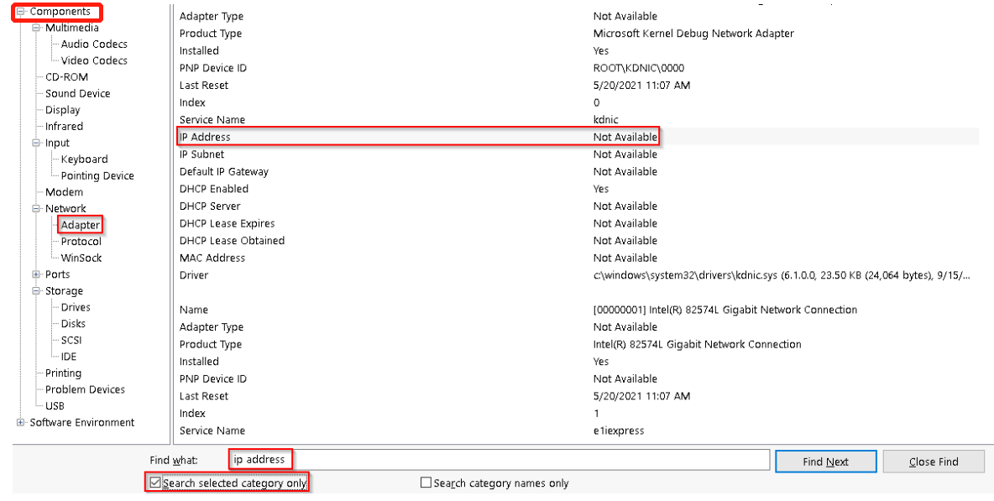Collapse the Storage tree branch
This screenshot has width=994, height=501.
tap(36, 291)
